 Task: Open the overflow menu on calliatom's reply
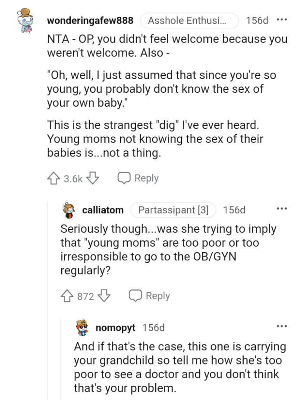pyautogui.click(x=283, y=209)
